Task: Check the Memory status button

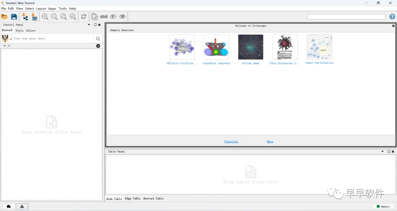Action: 383,207
